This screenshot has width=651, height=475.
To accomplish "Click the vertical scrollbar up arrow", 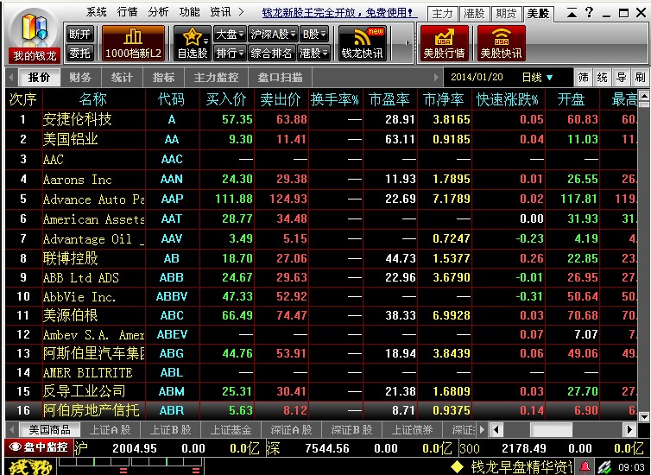I will [x=644, y=97].
